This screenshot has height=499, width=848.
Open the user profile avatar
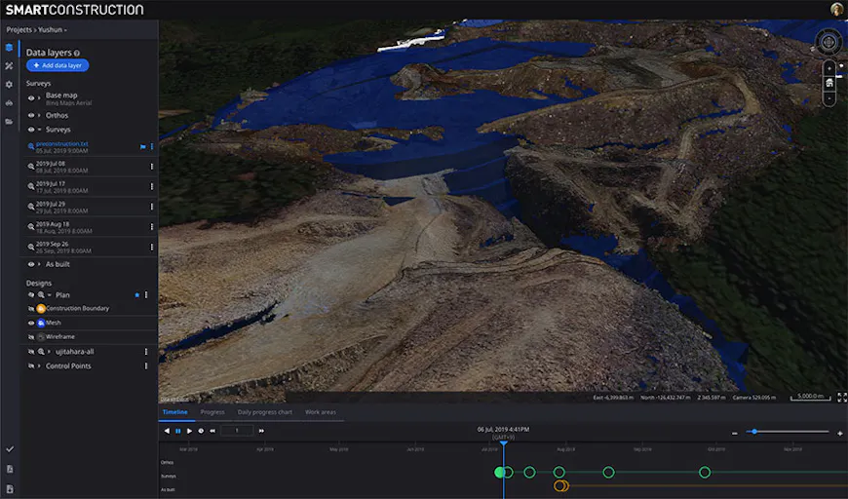pos(836,9)
